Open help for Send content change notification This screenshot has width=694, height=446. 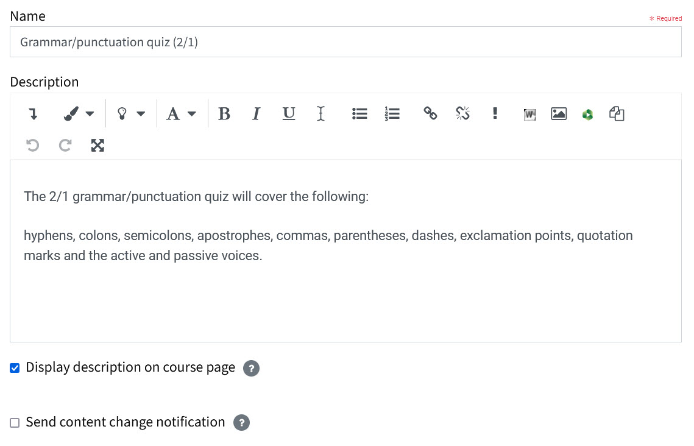point(242,423)
